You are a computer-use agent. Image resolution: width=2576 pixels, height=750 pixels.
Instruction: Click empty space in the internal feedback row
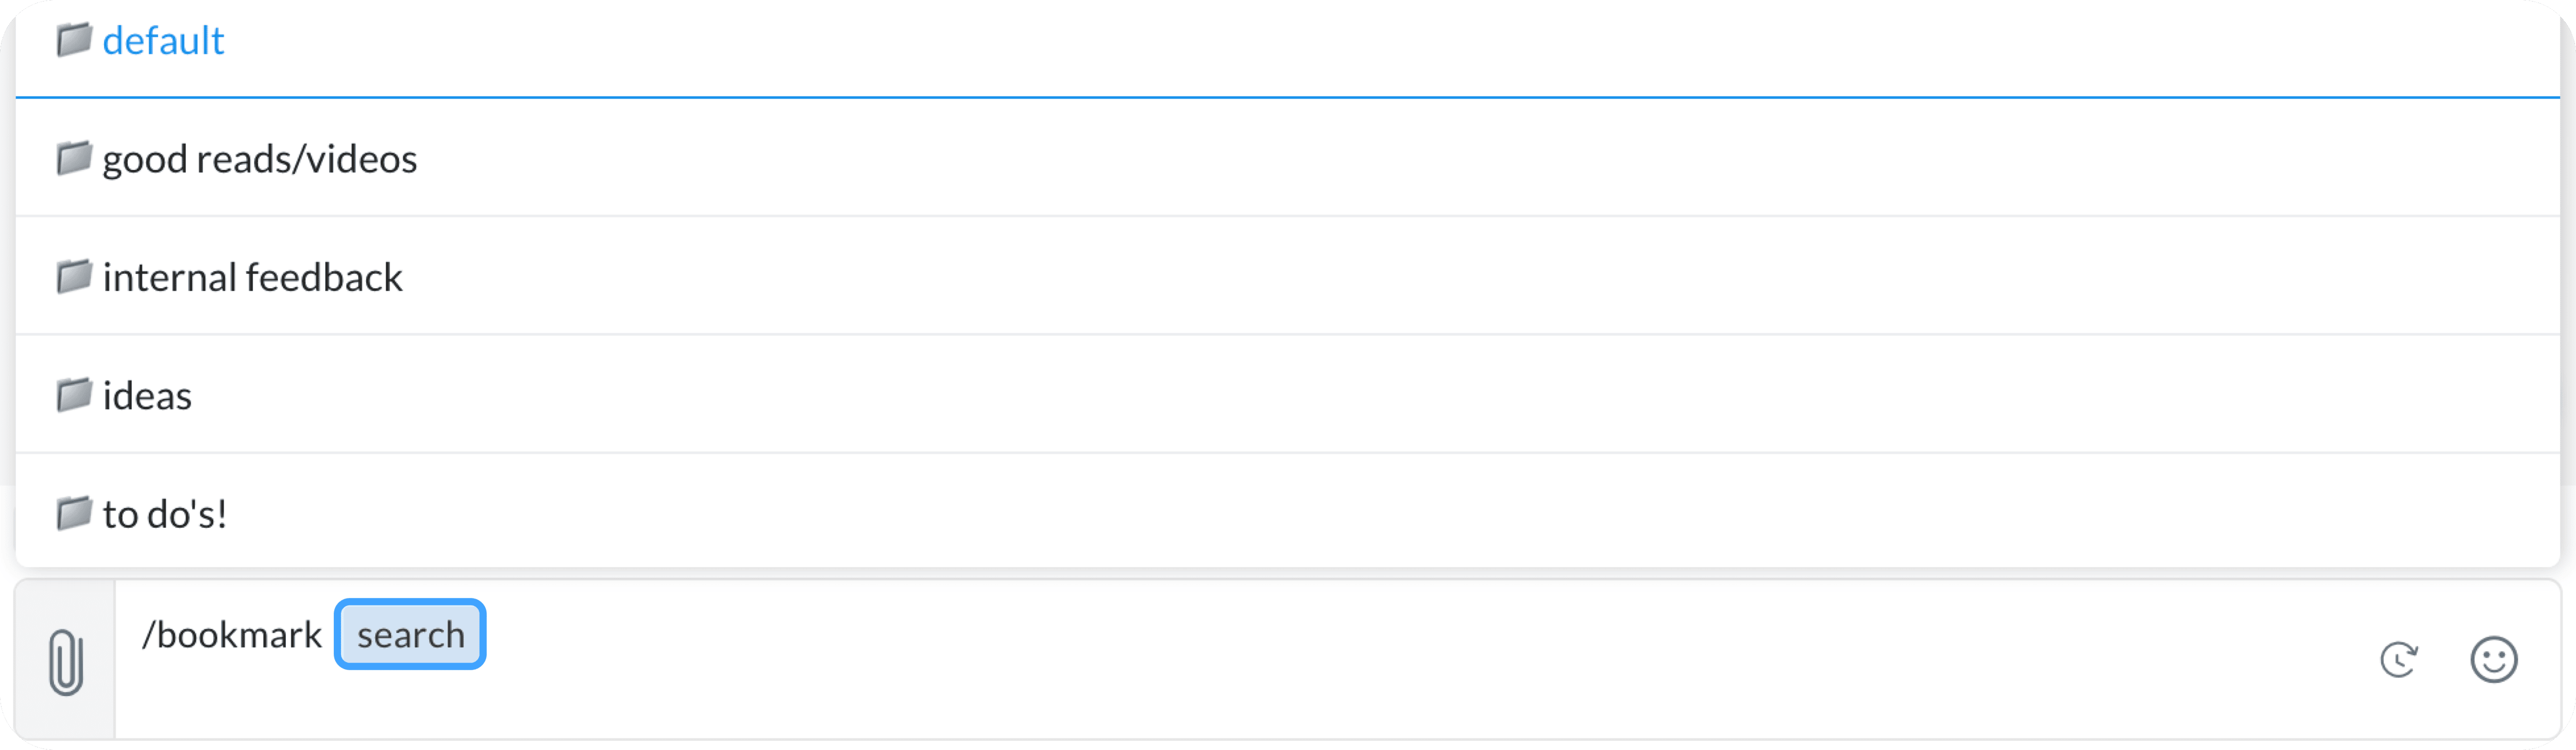pos(1300,276)
